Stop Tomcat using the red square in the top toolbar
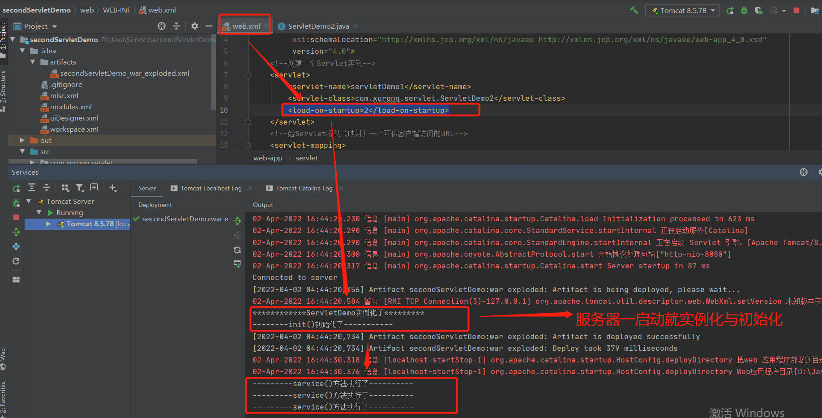 point(796,10)
